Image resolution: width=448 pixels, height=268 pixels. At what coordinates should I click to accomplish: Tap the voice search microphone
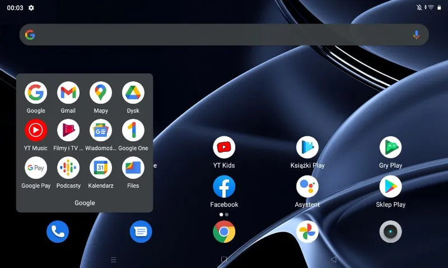[x=416, y=35]
